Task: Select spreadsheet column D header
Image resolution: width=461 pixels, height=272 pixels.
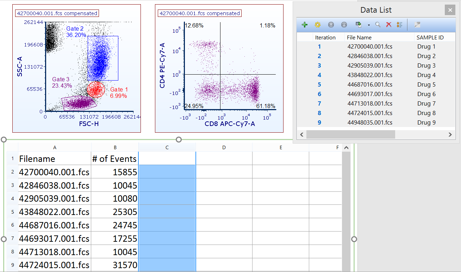Action: pyautogui.click(x=224, y=147)
